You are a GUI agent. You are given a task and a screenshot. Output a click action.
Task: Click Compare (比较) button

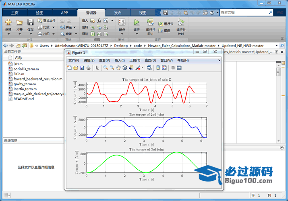(x=44, y=27)
